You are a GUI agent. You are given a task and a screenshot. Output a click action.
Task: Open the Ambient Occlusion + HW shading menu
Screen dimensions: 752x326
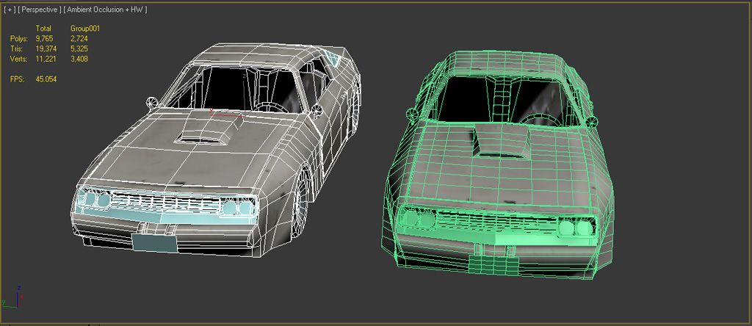(106, 10)
